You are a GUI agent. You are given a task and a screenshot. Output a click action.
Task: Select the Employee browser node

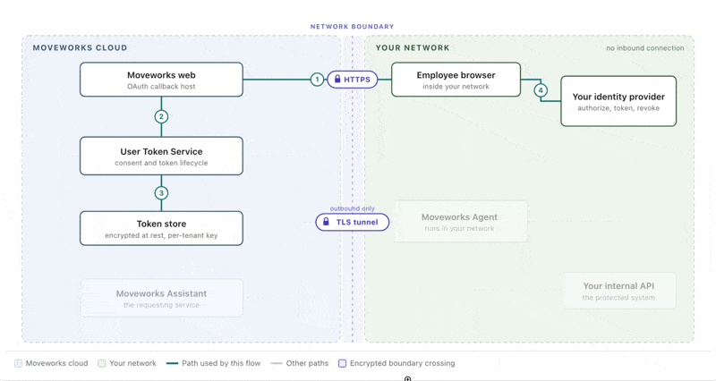(x=456, y=80)
